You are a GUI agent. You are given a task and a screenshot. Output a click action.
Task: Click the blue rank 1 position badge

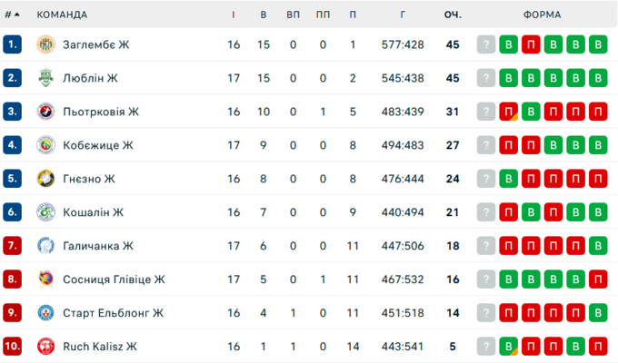pos(12,44)
